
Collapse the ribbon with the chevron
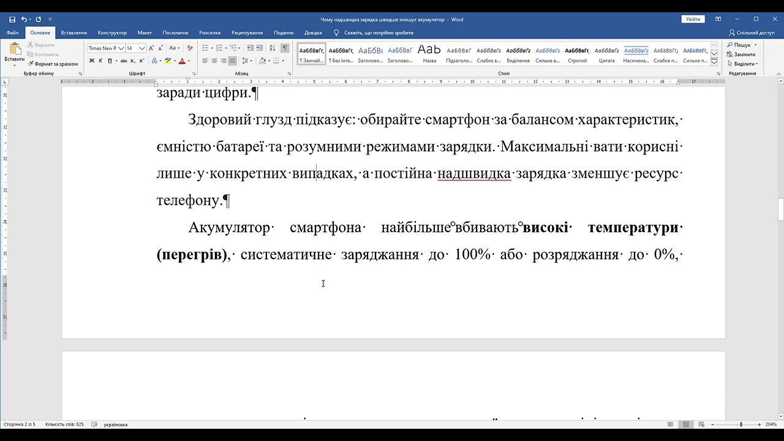pyautogui.click(x=779, y=73)
